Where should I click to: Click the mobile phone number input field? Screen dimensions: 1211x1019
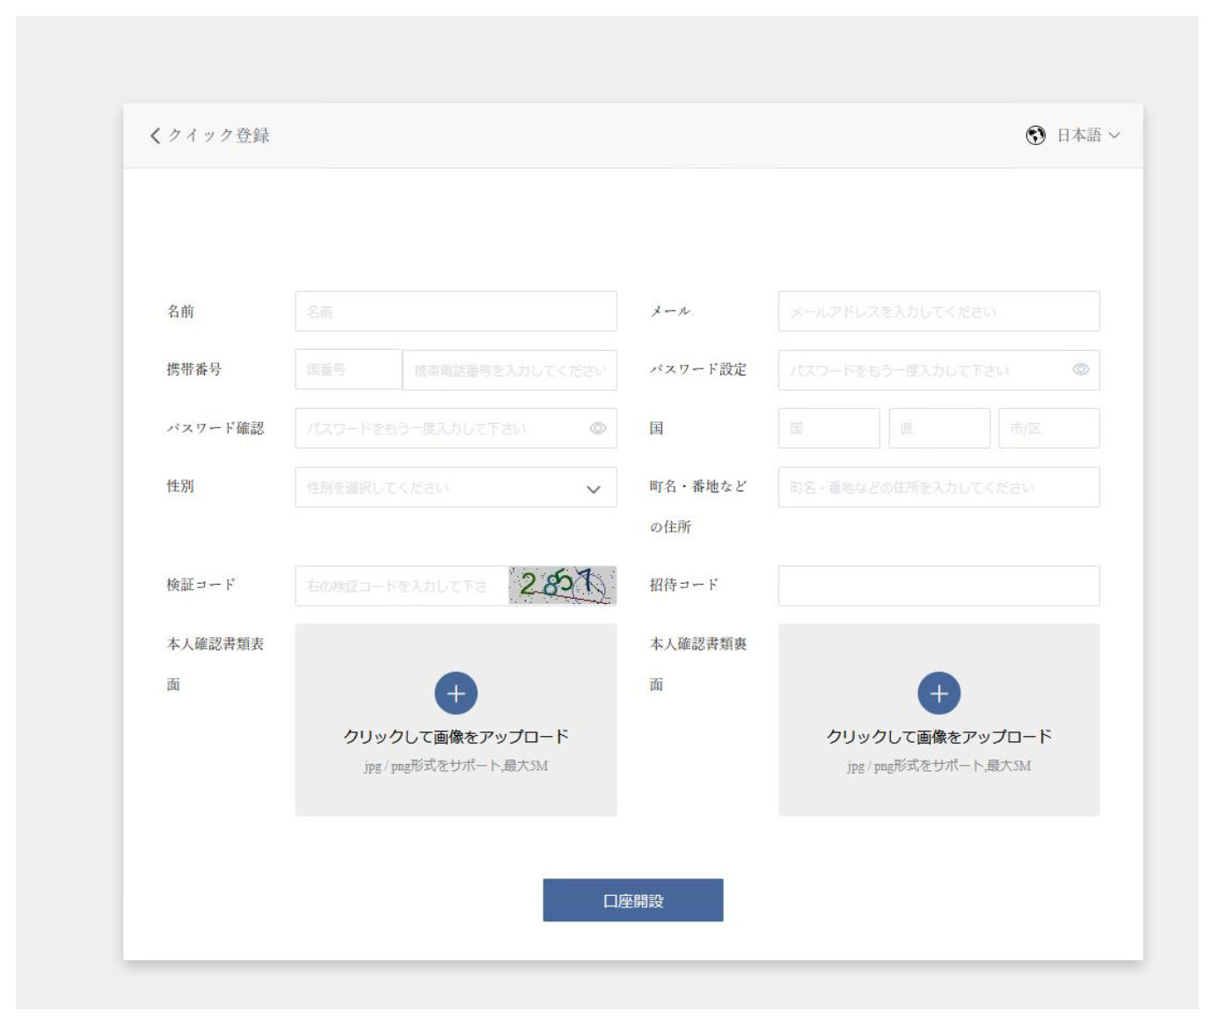509,370
